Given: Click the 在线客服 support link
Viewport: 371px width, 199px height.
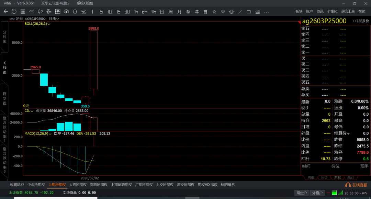Looking at the screenshot, I should [x=356, y=185].
